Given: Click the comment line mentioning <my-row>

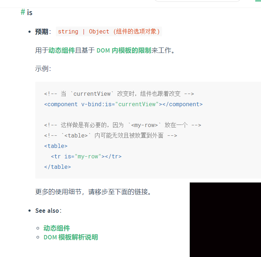Looking at the screenshot, I should [x=122, y=125].
